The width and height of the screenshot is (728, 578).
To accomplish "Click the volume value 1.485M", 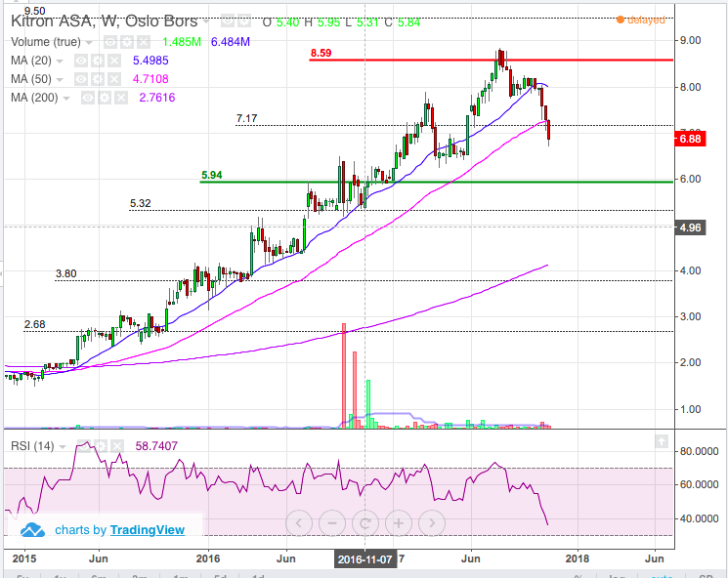I will click(x=182, y=42).
